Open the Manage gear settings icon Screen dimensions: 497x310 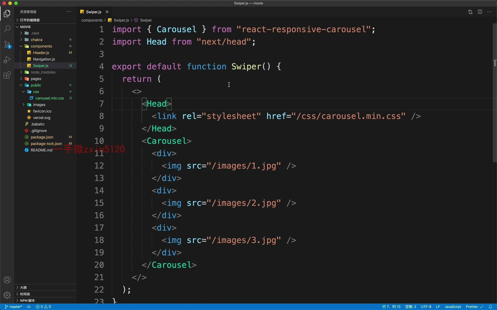(7, 295)
